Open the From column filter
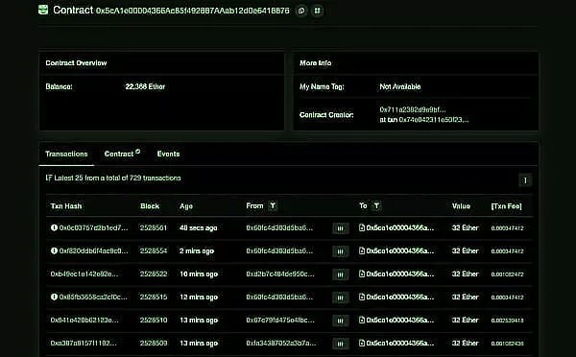Screen dimensions: 576x357 click(273, 206)
